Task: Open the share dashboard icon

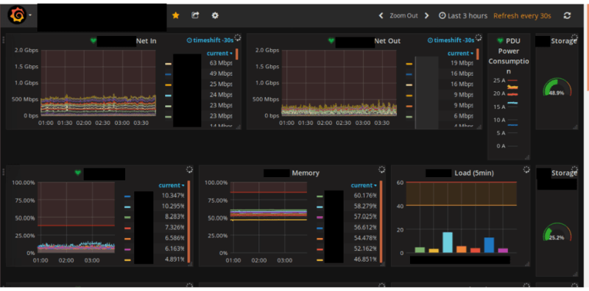Action: pyautogui.click(x=195, y=15)
